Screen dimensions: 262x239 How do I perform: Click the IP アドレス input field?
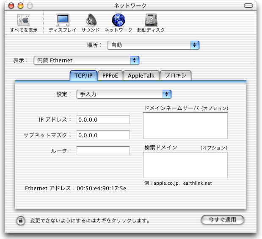tap(103, 119)
